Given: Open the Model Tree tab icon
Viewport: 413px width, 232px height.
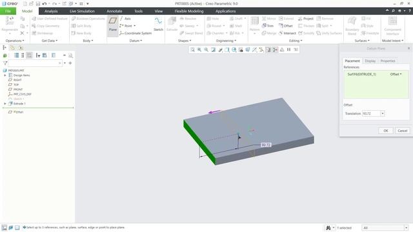Looking at the screenshot, I should [5, 48].
